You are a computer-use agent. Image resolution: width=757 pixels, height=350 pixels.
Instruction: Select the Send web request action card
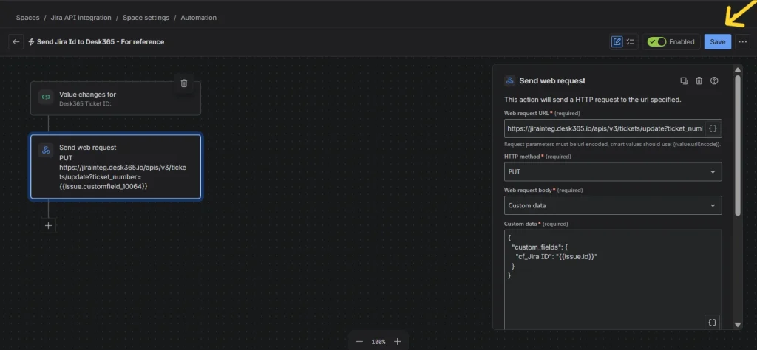coord(116,167)
